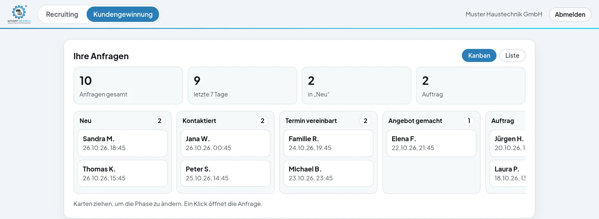Open the Jana W. card

pyautogui.click(x=225, y=143)
